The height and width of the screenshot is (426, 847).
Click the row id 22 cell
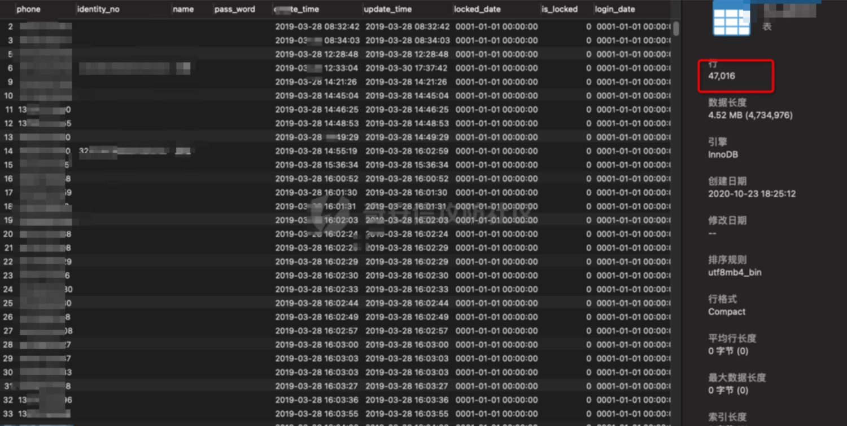coord(8,261)
